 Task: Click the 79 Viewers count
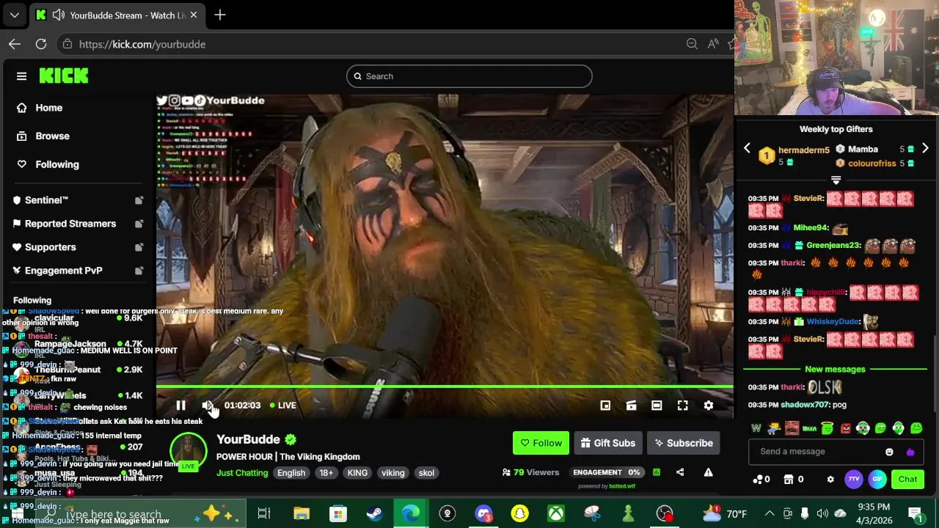pyautogui.click(x=530, y=472)
